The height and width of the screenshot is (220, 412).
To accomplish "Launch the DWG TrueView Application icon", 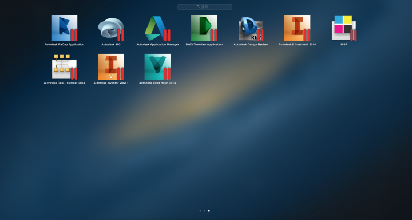I will (x=204, y=28).
